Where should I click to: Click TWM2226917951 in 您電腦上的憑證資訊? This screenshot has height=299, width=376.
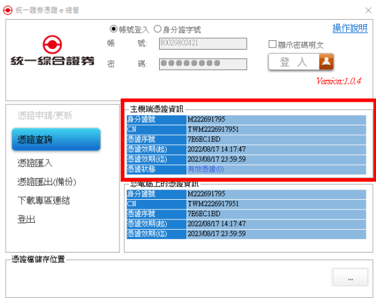tap(213, 204)
